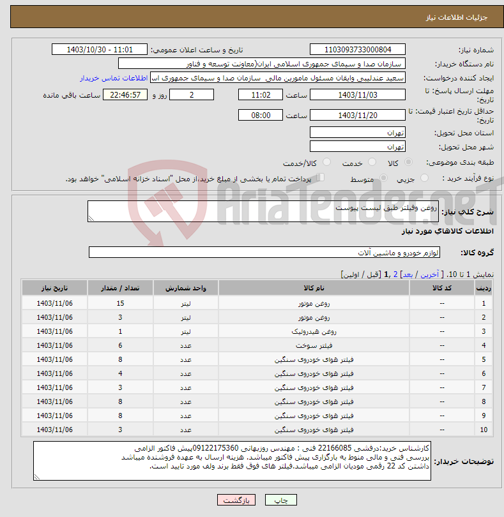504x517 pixels.
Task: Click the response deadline date 1403/11/03 field
Action: point(358,94)
